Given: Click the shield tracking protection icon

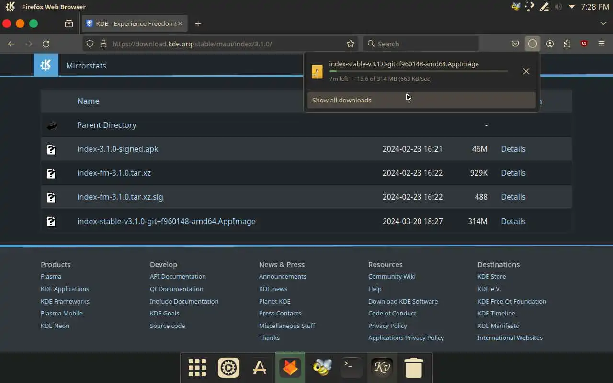Looking at the screenshot, I should pos(90,44).
